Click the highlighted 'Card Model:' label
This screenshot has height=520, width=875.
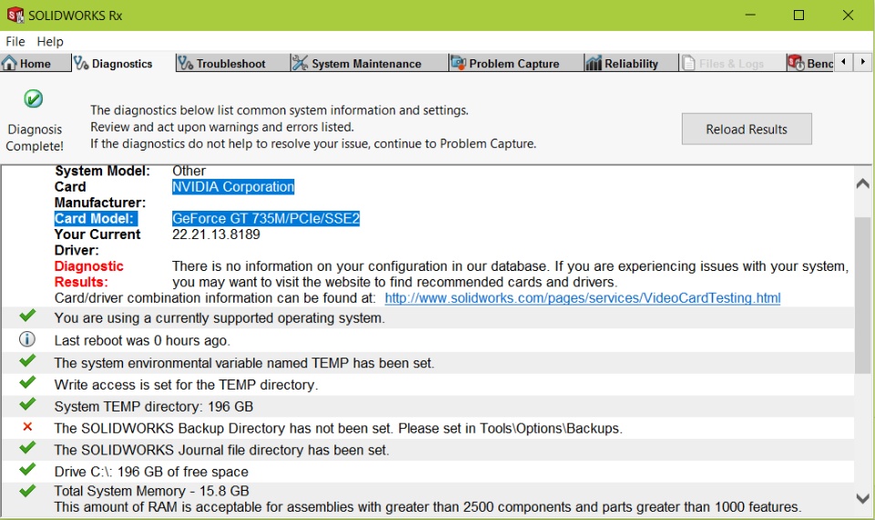point(97,218)
